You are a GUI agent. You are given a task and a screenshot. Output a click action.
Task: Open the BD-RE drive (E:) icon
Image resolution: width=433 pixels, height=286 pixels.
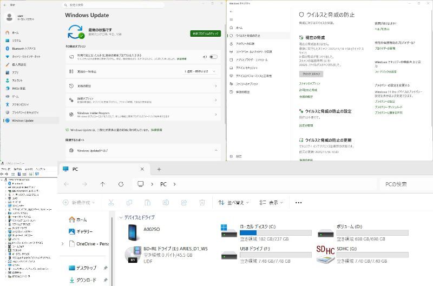(x=132, y=253)
